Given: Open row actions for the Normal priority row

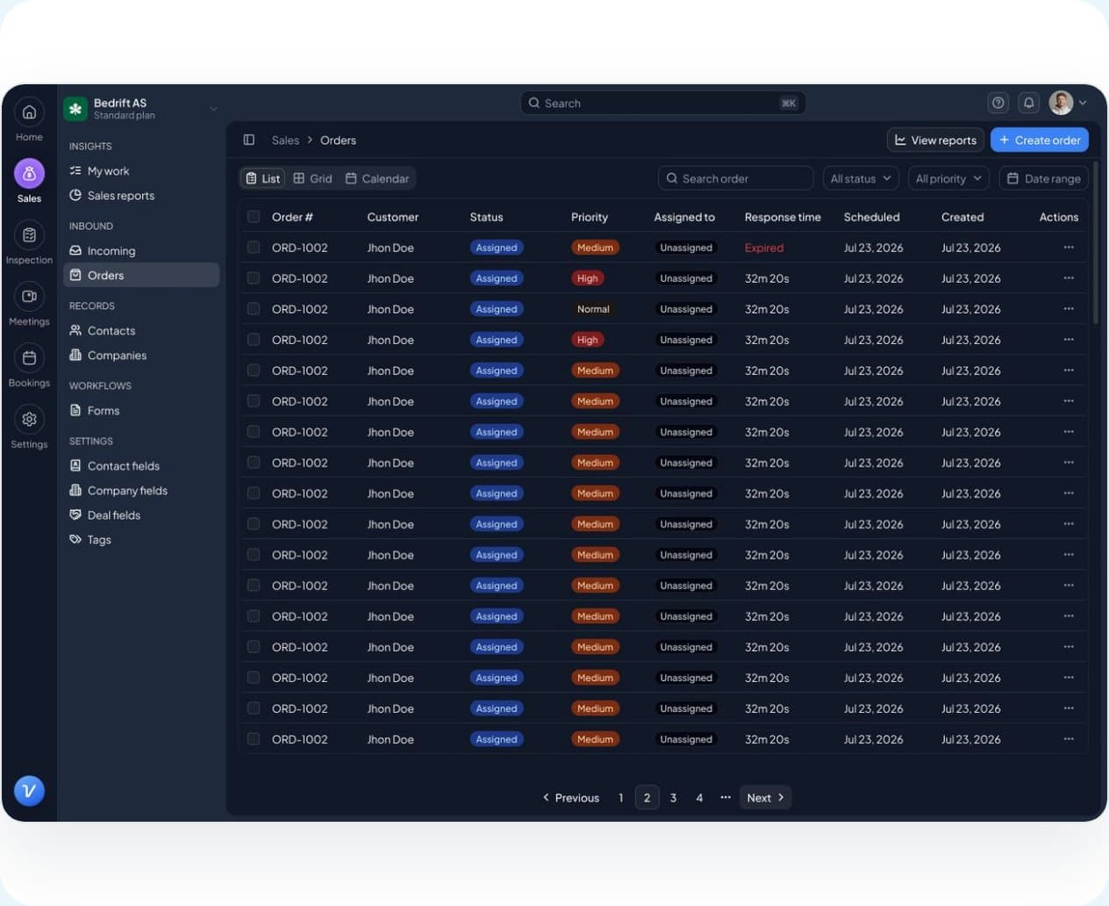Looking at the screenshot, I should click(1069, 309).
